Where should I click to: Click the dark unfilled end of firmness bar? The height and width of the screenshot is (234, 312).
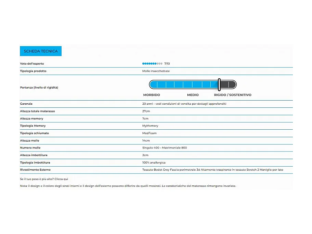(x=227, y=84)
